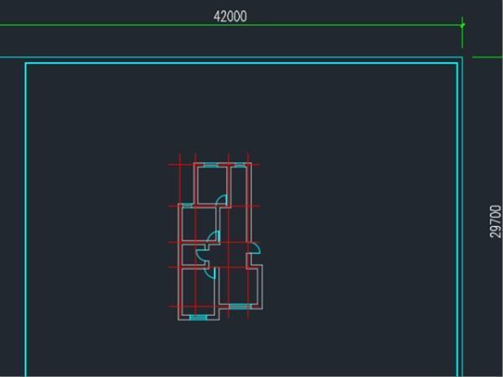Select the 42000 horizontal dimension text
Image resolution: width=503 pixels, height=377 pixels.
tap(231, 17)
